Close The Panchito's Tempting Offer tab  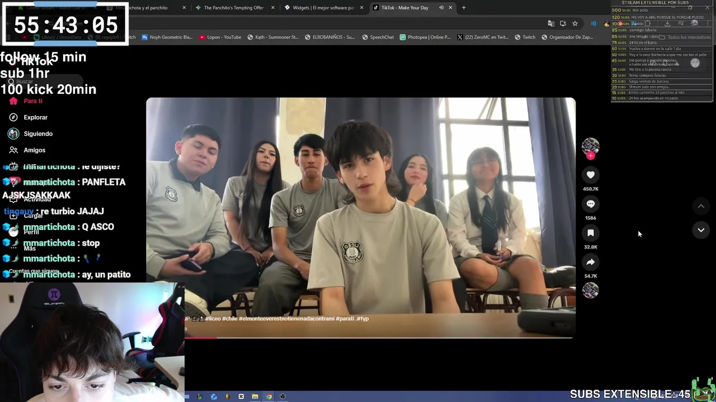click(x=273, y=8)
